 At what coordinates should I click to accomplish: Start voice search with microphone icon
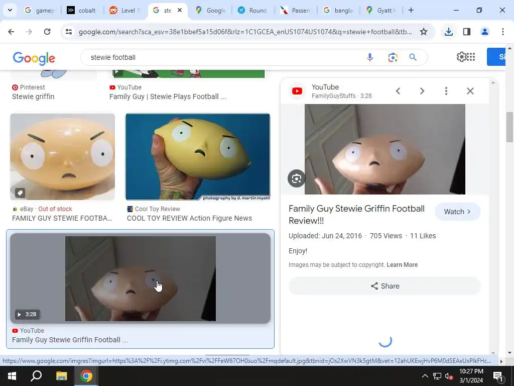370,57
